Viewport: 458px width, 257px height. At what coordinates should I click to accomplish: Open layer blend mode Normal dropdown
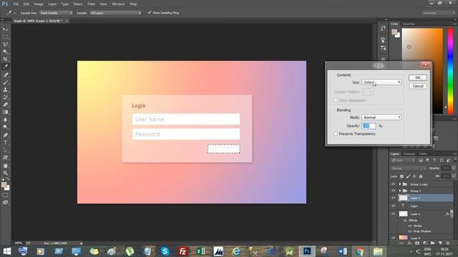(409, 168)
